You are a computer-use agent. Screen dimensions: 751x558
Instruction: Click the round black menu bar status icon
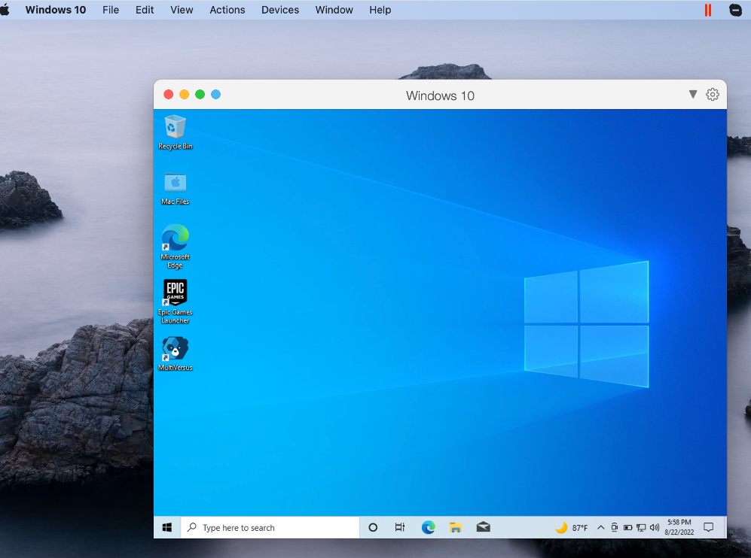point(735,10)
